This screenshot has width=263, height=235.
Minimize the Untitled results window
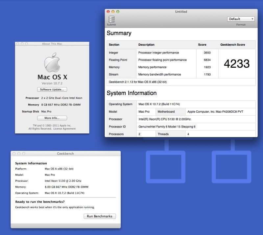pyautogui.click(x=113, y=12)
